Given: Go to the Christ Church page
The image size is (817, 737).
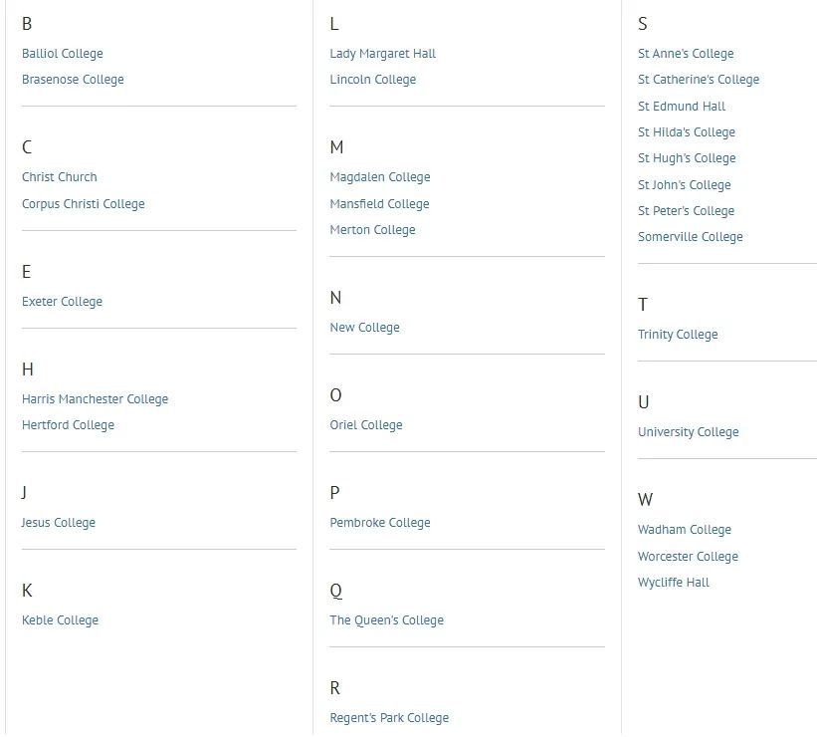Looking at the screenshot, I should 59,177.
